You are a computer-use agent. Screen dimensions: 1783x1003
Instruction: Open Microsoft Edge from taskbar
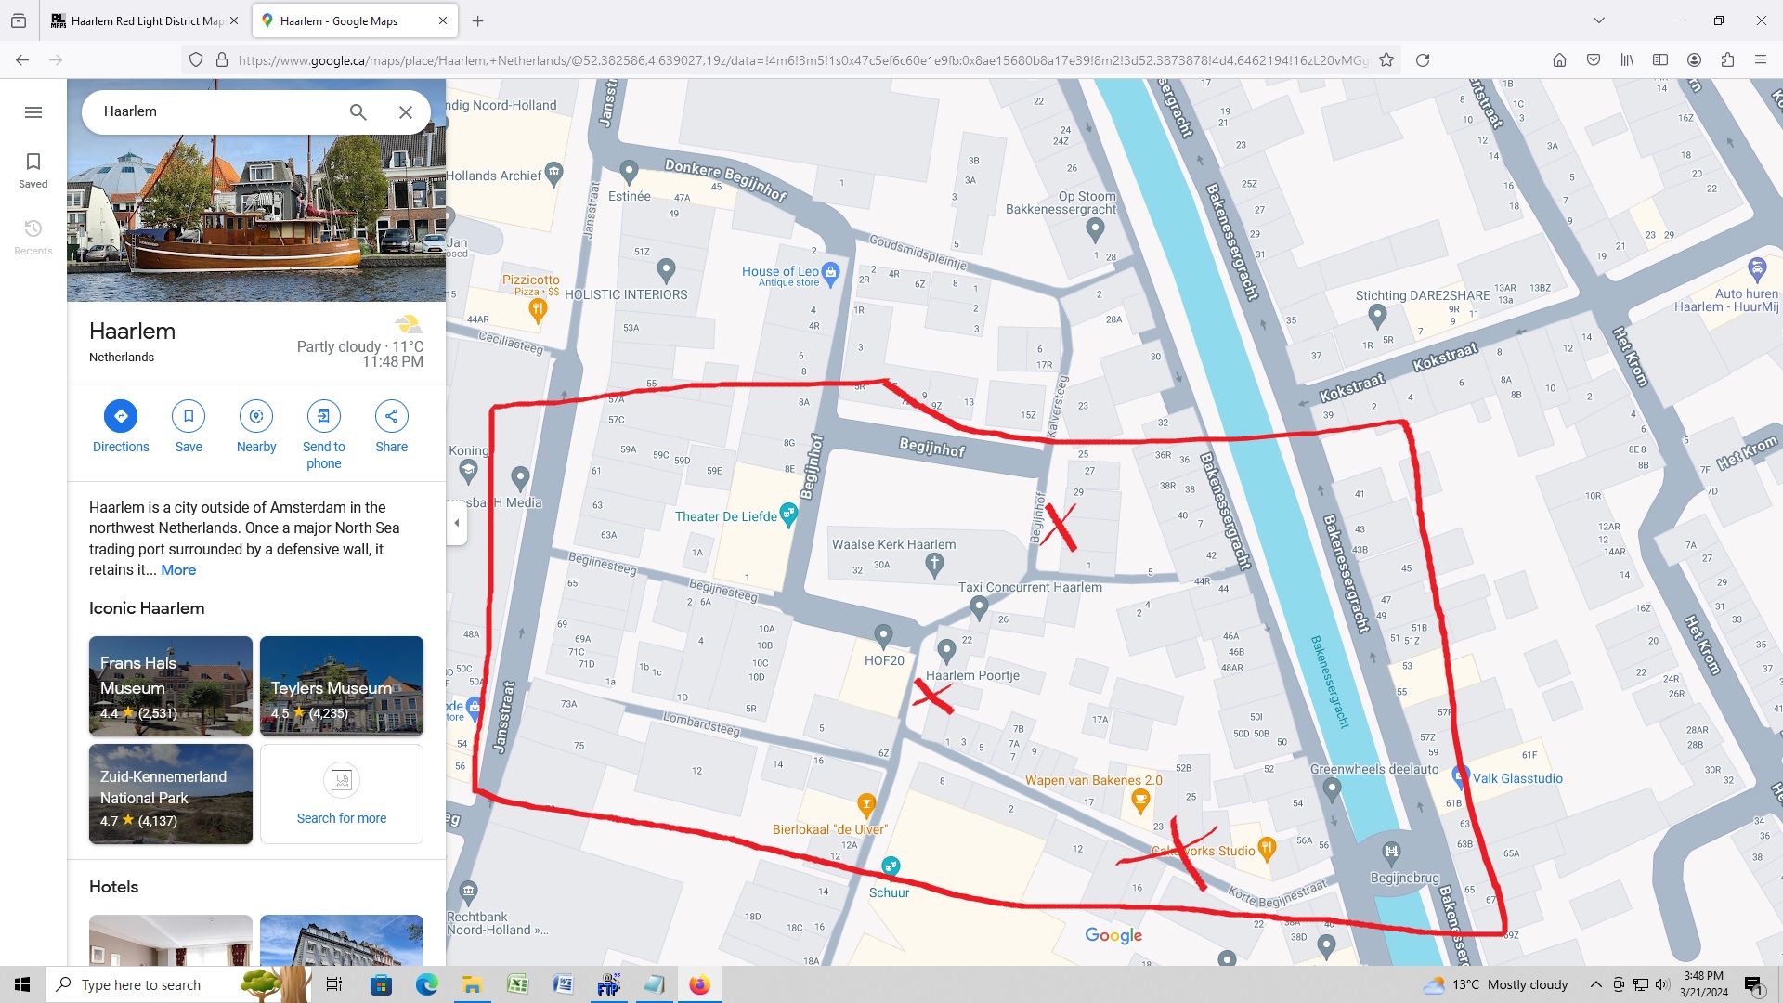click(x=426, y=984)
